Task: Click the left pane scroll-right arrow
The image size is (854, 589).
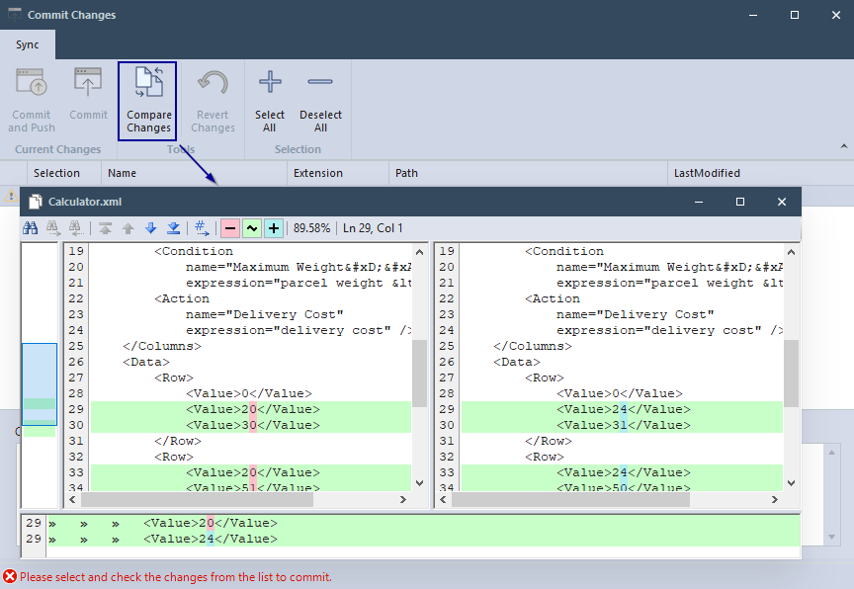Action: pyautogui.click(x=403, y=499)
